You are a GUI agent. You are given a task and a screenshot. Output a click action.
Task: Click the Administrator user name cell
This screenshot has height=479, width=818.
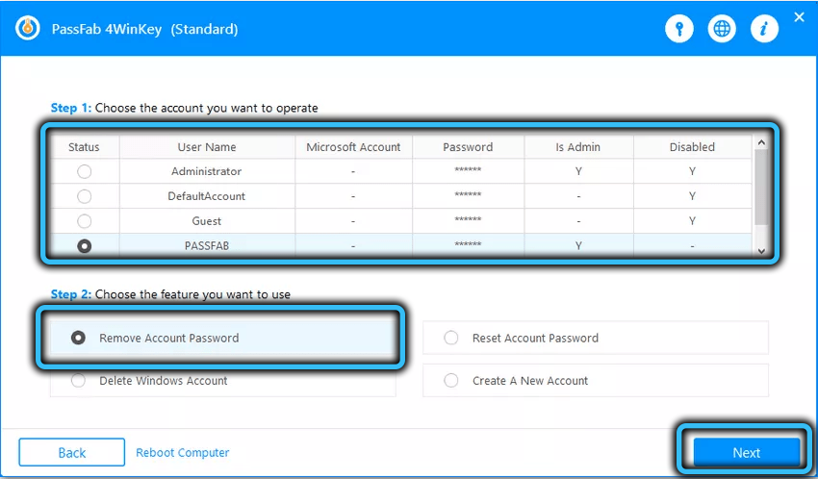pyautogui.click(x=207, y=171)
